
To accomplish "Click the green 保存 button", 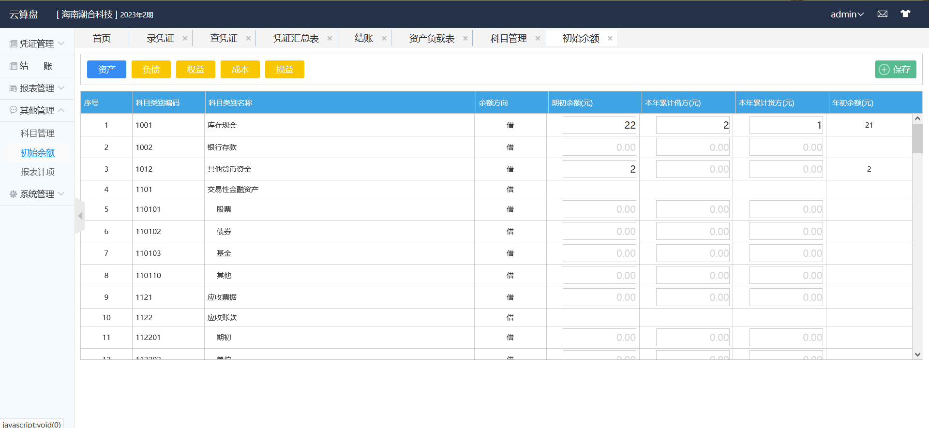I will (895, 69).
